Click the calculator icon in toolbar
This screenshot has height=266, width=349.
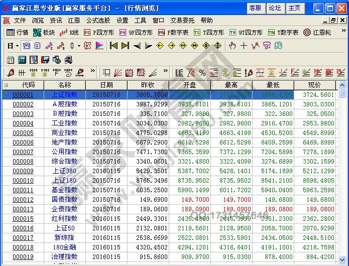22,59
